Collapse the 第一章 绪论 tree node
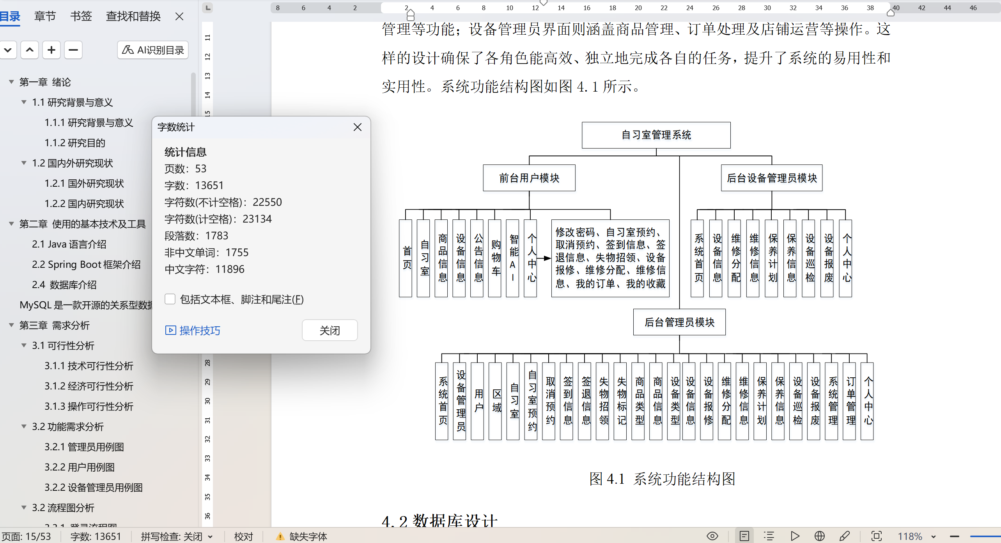This screenshot has height=543, width=1001. pos(11,82)
